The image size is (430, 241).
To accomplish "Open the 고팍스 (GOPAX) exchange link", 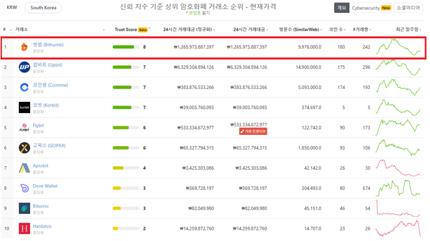I will (x=49, y=146).
